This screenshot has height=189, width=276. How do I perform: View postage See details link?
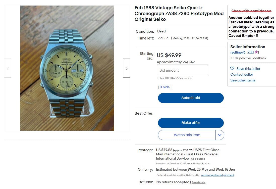point(198,159)
